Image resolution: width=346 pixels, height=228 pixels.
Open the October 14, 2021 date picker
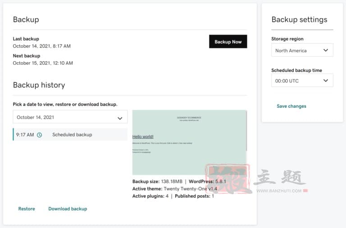(x=70, y=117)
